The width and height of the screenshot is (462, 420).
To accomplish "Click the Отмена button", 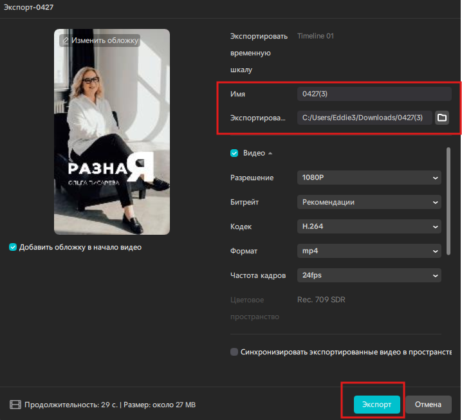I will coord(428,405).
